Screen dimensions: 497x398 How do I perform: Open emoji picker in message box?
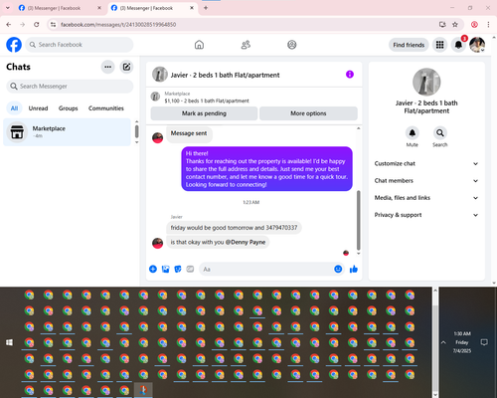pos(338,269)
